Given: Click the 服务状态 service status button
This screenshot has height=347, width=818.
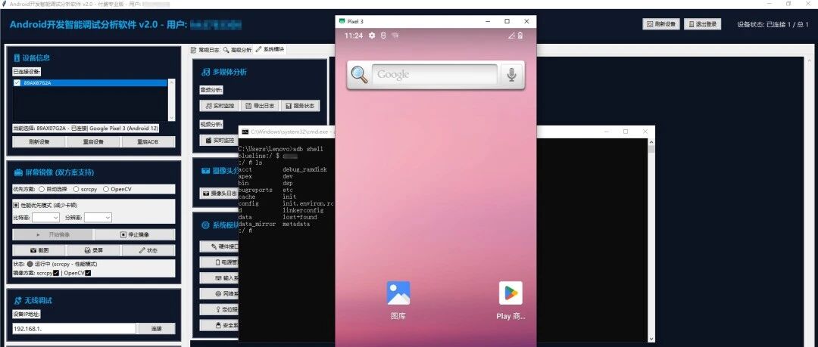Looking at the screenshot, I should coord(300,106).
